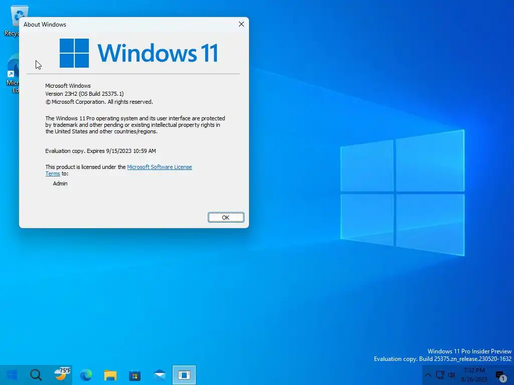Viewport: 514px width, 385px height.
Task: Click the Microsoft Corporation copyright line
Action: [x=99, y=102]
